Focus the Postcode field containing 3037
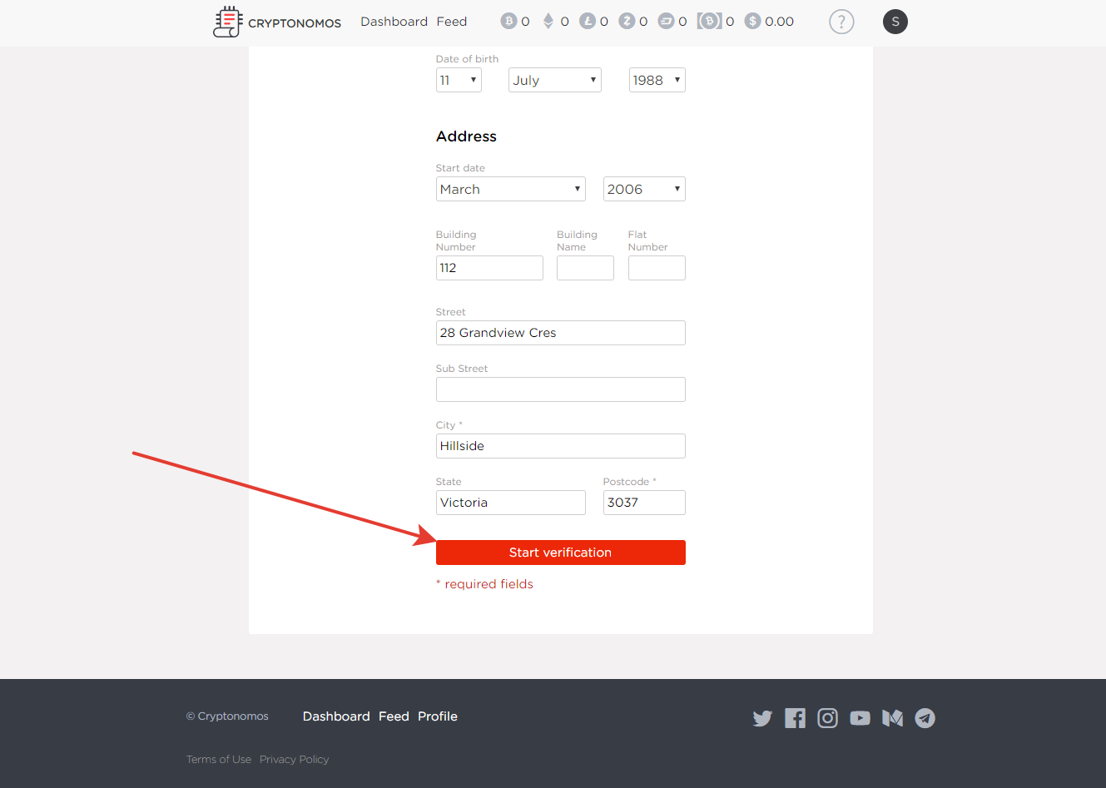Image resolution: width=1106 pixels, height=788 pixels. pos(644,503)
